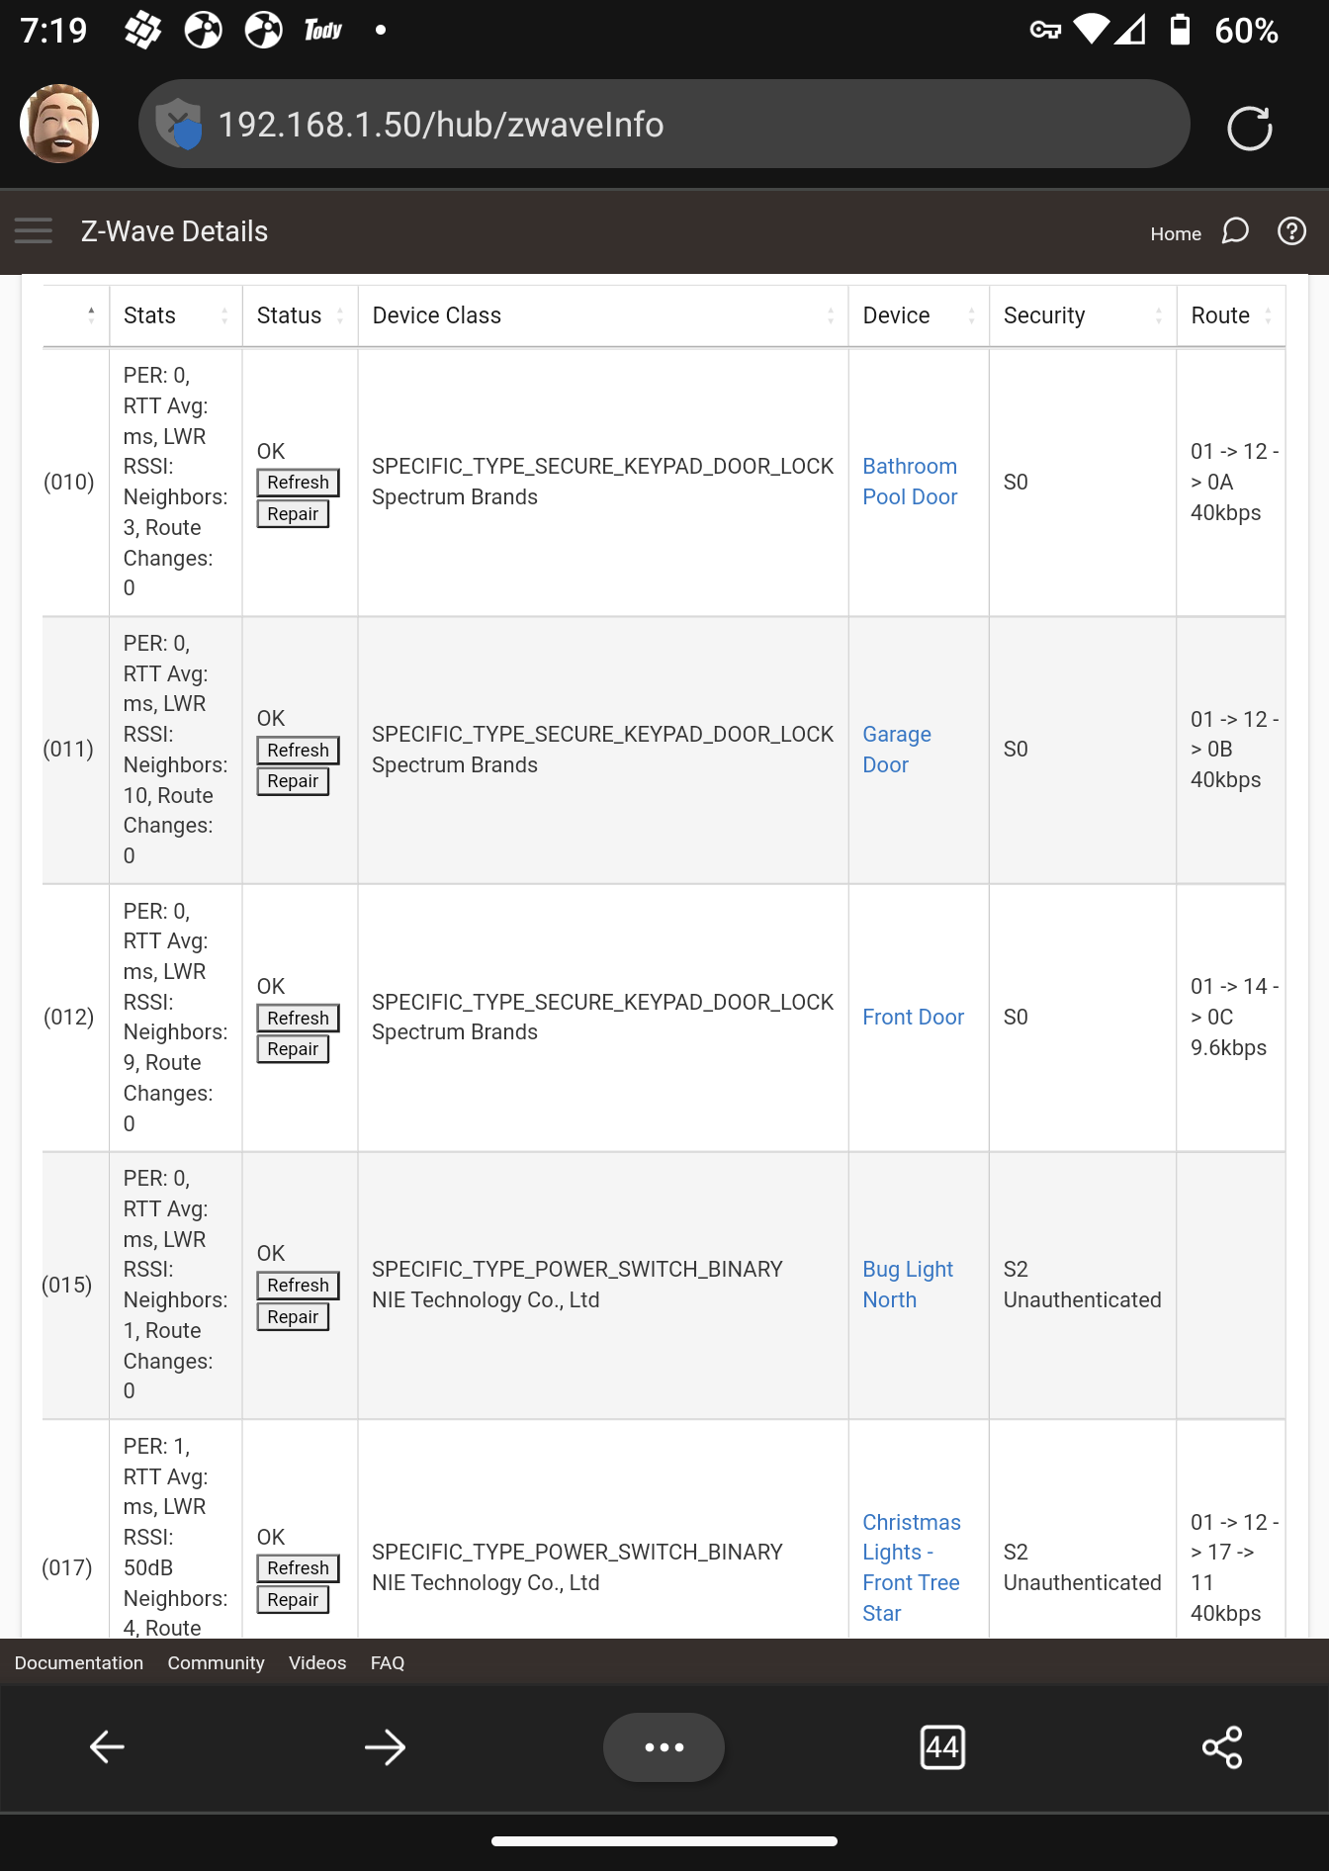Sort table by Stats column
This screenshot has width=1329, height=1871.
(x=176, y=315)
